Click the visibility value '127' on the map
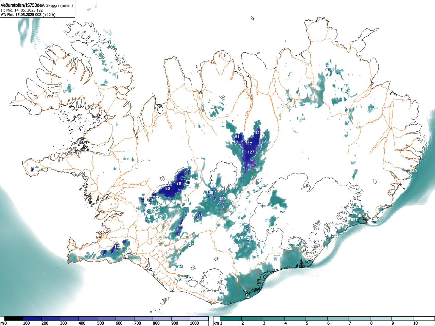The width and height of the screenshot is (435, 326). pos(251,152)
